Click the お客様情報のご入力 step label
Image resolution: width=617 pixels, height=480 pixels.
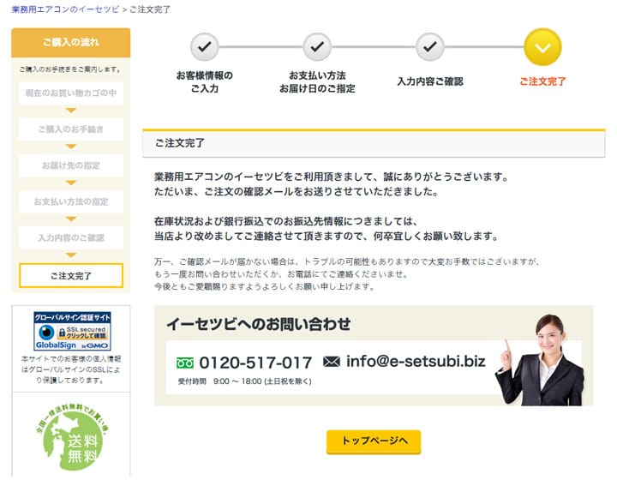[x=205, y=81]
